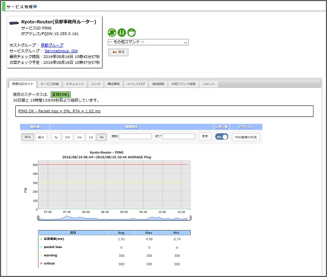Click the left handle of graph range slider
Viewport: 327px width, 277px height.
pyautogui.click(x=38, y=217)
